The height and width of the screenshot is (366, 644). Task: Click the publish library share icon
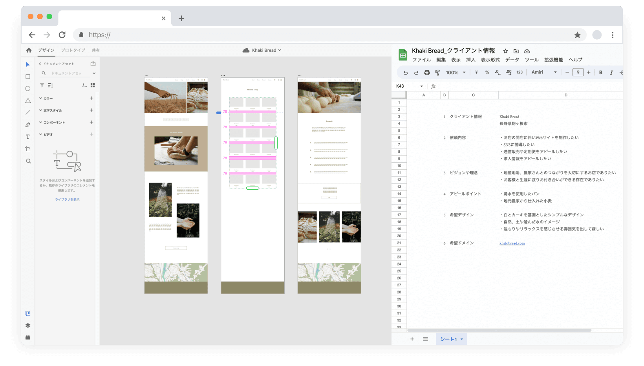pyautogui.click(x=93, y=64)
